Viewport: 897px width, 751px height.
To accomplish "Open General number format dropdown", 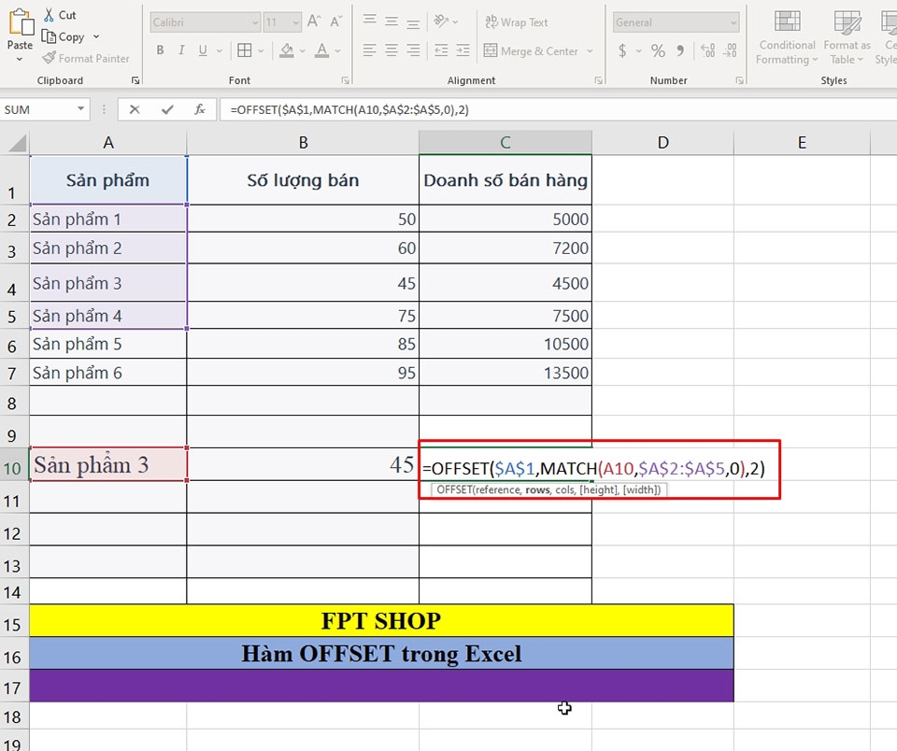I will pyautogui.click(x=733, y=22).
